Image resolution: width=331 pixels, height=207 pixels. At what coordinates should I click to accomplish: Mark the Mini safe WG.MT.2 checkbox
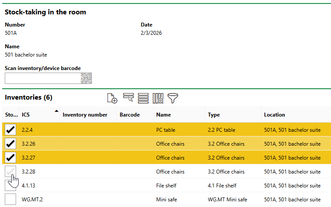coord(10,200)
